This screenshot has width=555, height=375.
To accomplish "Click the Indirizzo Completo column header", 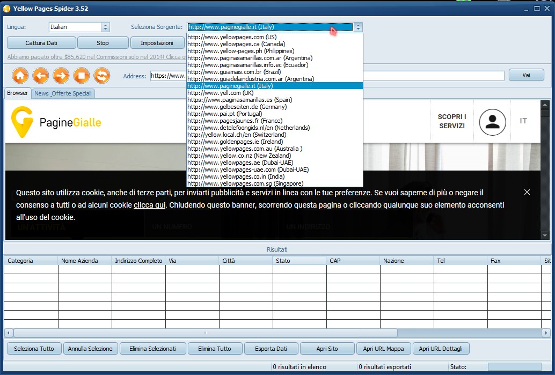I will (x=138, y=261).
